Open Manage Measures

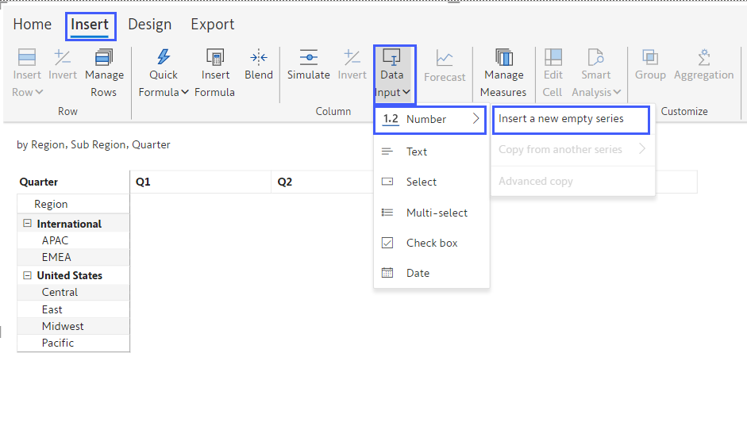[x=503, y=58]
